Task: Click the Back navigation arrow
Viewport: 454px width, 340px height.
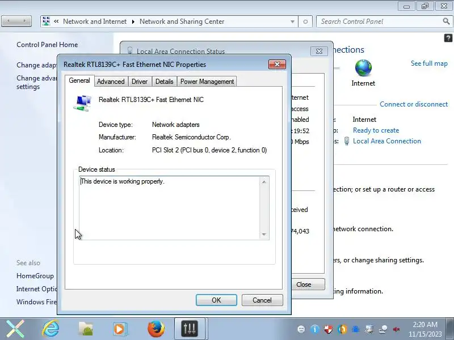Action: point(9,21)
